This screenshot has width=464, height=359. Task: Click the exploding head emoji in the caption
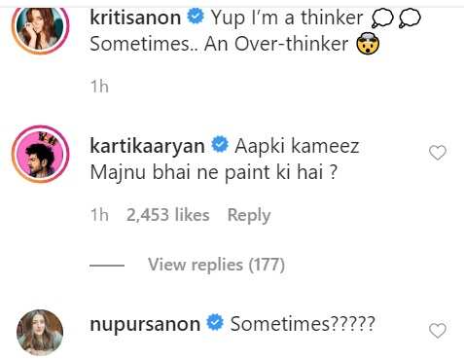tap(368, 44)
